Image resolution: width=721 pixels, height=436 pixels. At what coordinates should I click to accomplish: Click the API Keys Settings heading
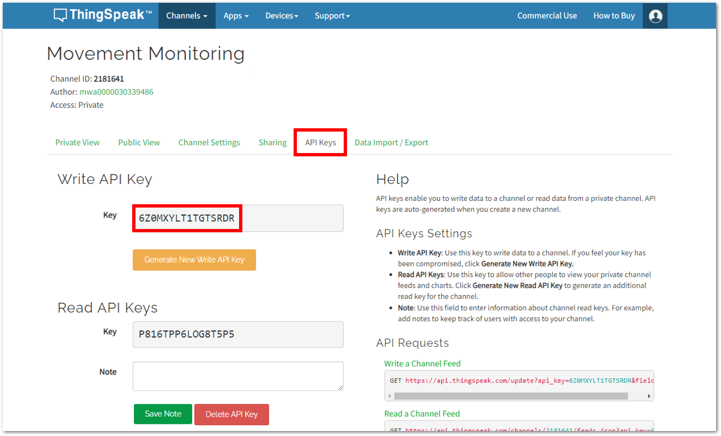(x=424, y=233)
